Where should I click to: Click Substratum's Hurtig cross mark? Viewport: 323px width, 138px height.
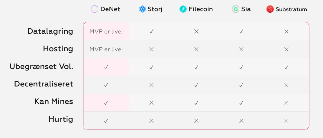click(x=286, y=121)
